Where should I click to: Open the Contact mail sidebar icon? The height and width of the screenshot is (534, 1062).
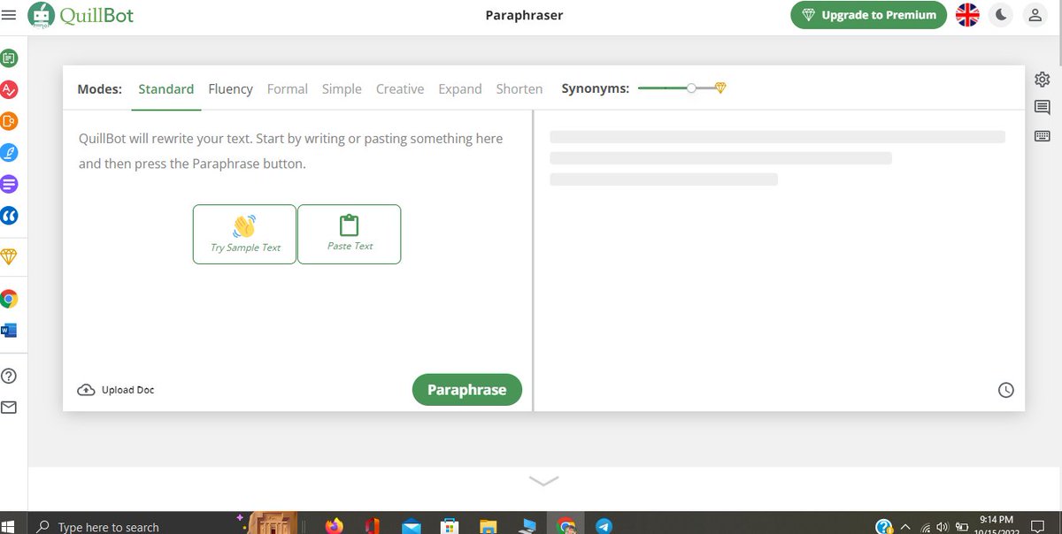click(9, 408)
